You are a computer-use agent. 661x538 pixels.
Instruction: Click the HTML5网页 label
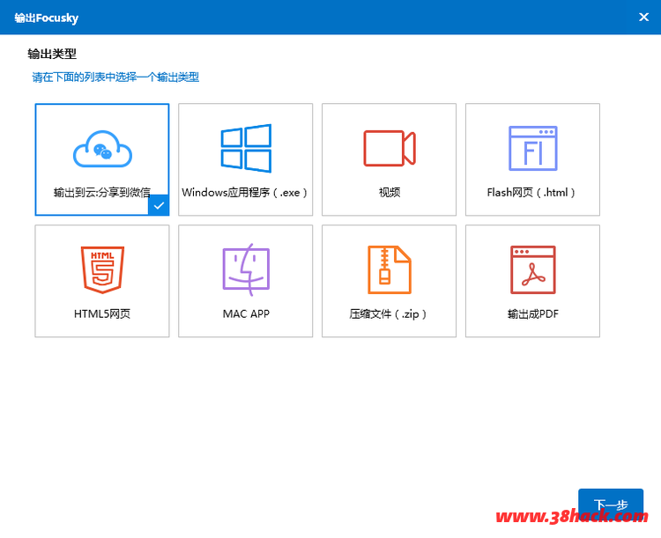pyautogui.click(x=102, y=313)
